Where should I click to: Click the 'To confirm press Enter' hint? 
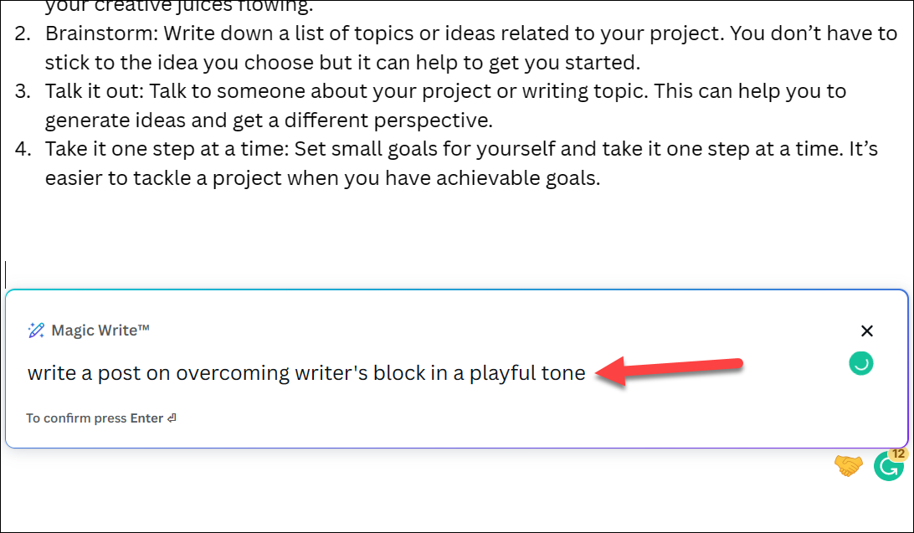(100, 418)
